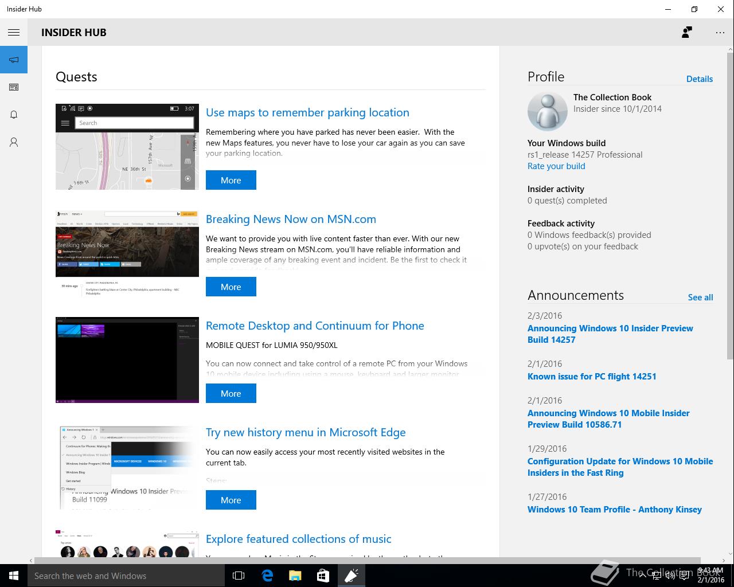This screenshot has height=587, width=734.
Task: Click See all announcements
Action: pos(700,298)
